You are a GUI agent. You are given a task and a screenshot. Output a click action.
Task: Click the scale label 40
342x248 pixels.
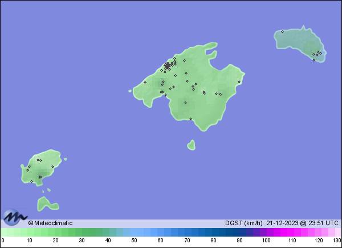(108, 241)
